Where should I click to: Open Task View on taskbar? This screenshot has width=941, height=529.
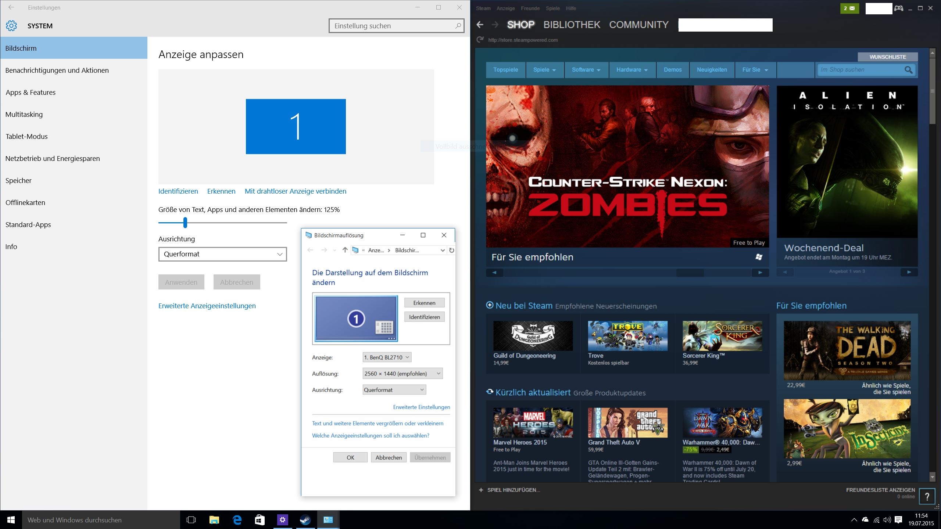[191, 520]
